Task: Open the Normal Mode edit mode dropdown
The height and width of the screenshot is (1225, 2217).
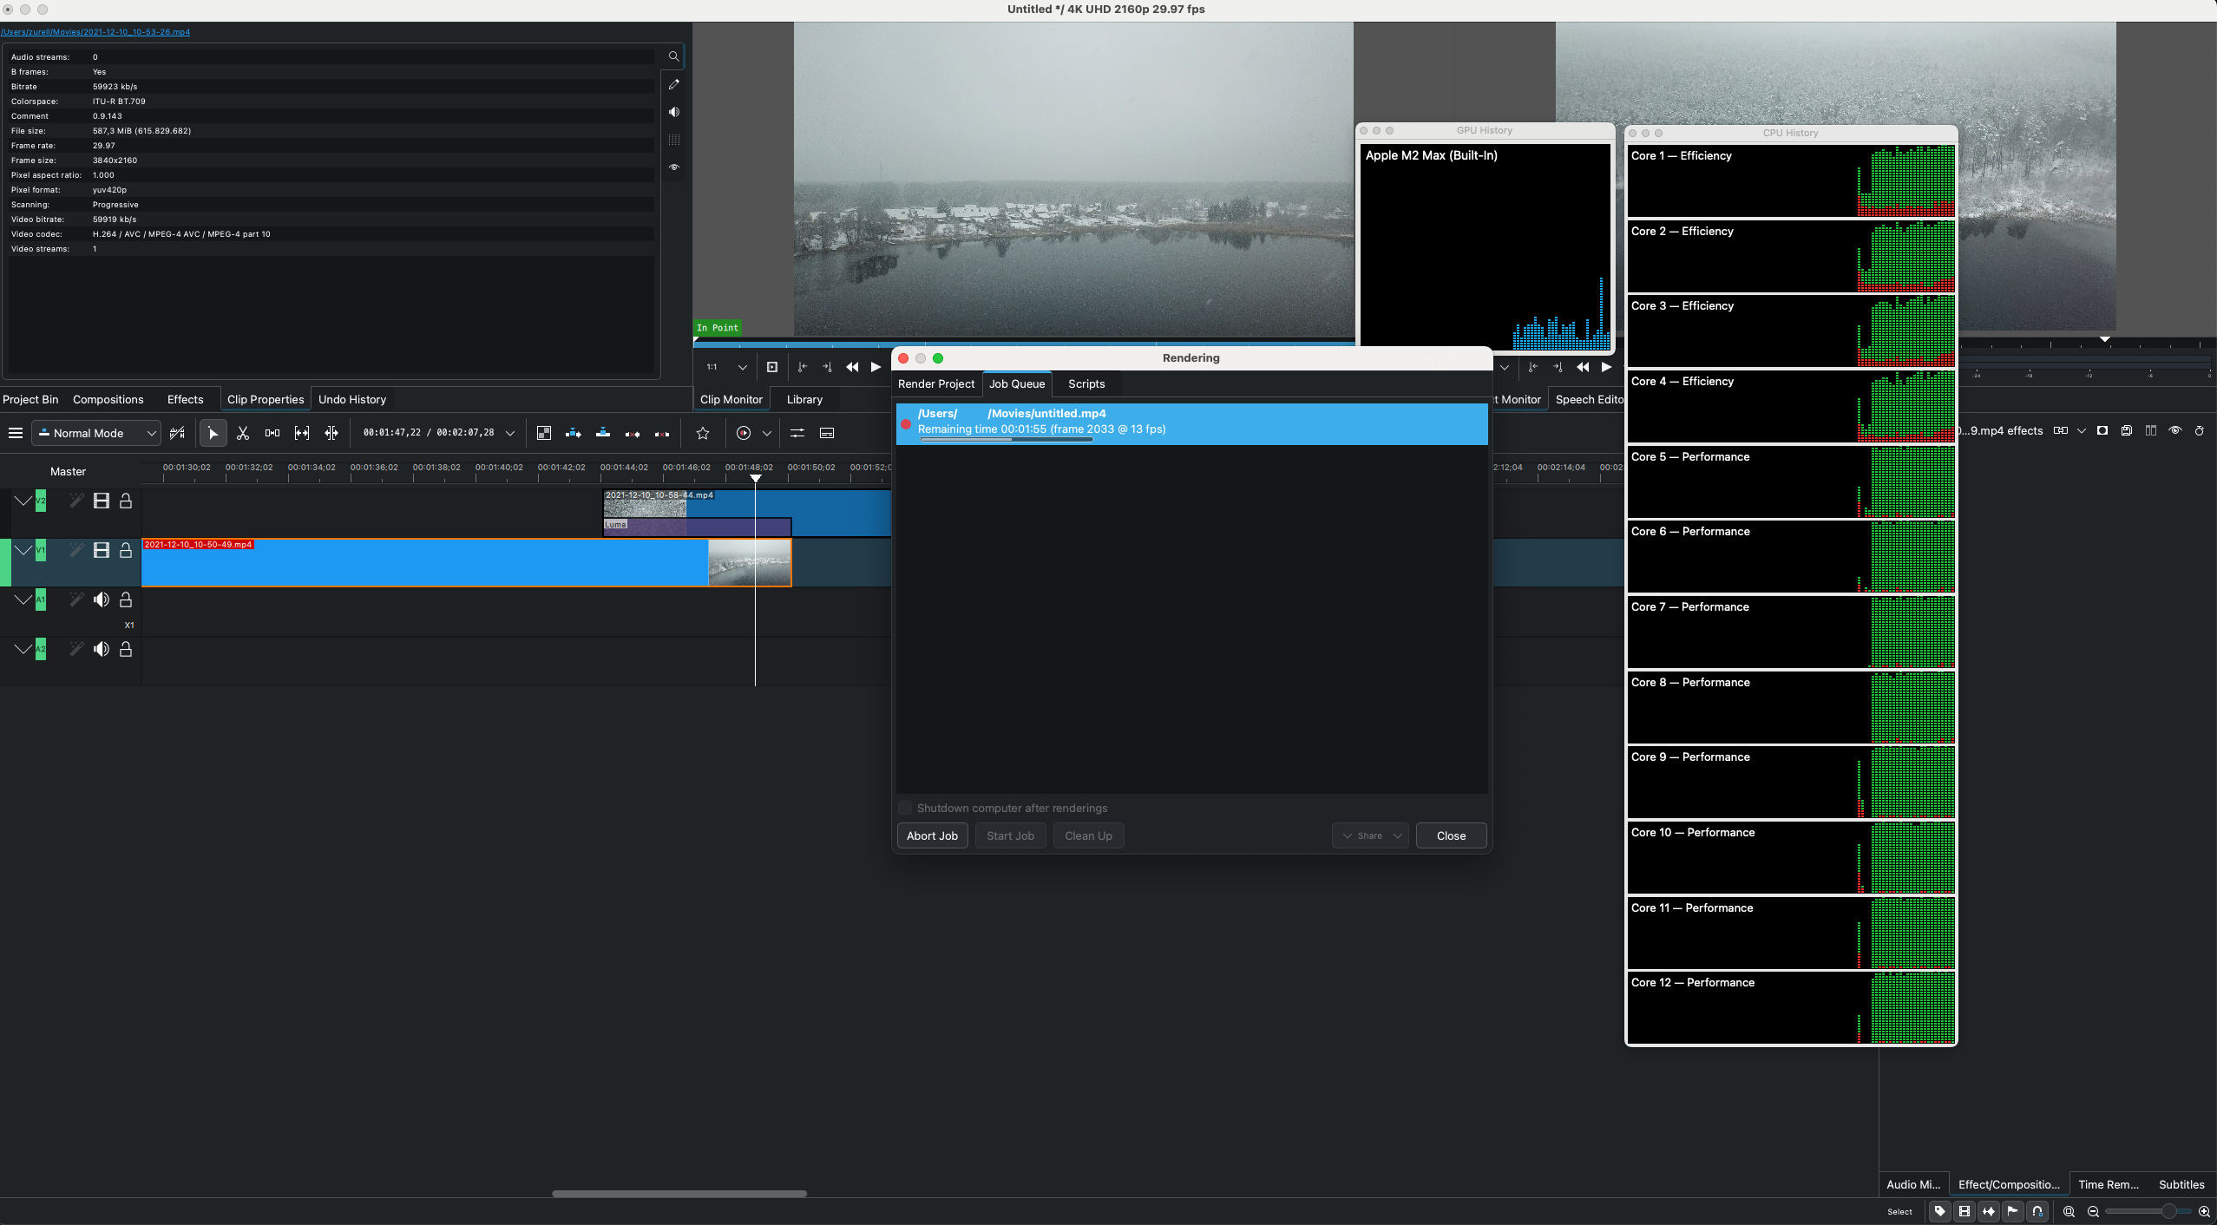Action: coord(97,433)
